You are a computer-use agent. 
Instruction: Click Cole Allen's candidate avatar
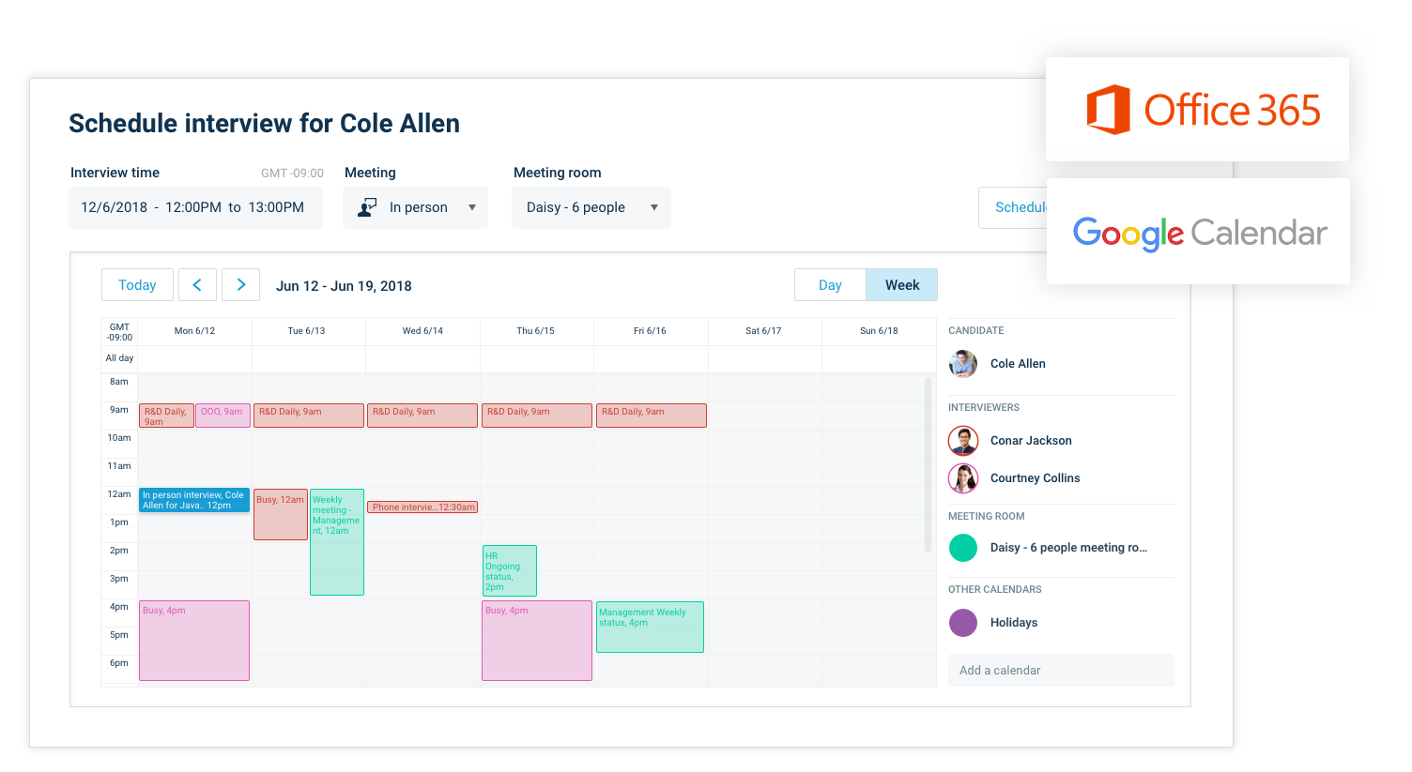tap(963, 364)
